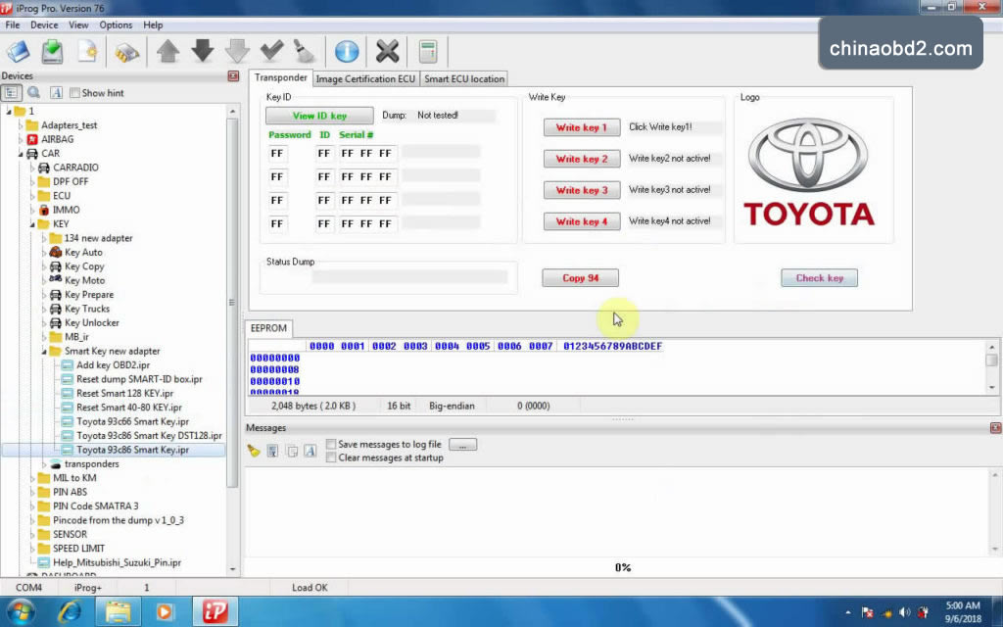Click the save file toolbar icon
This screenshot has width=1003, height=627.
[x=53, y=51]
